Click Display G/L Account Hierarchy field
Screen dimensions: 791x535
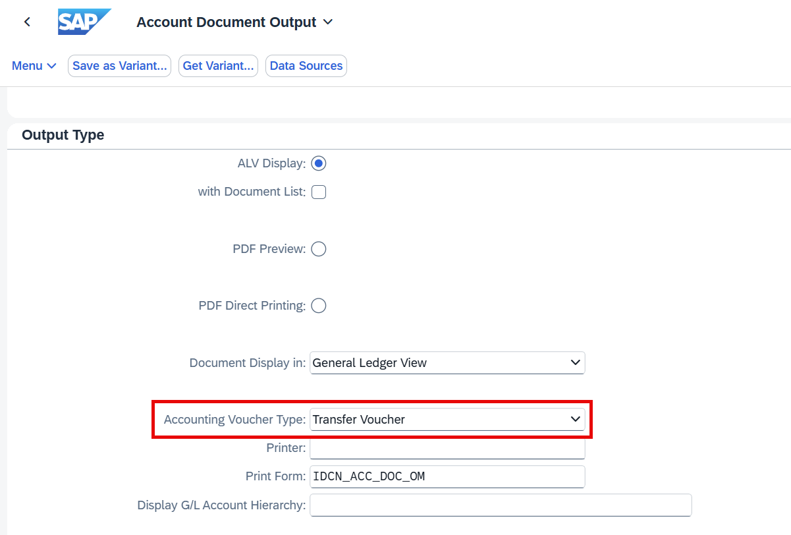pos(501,505)
